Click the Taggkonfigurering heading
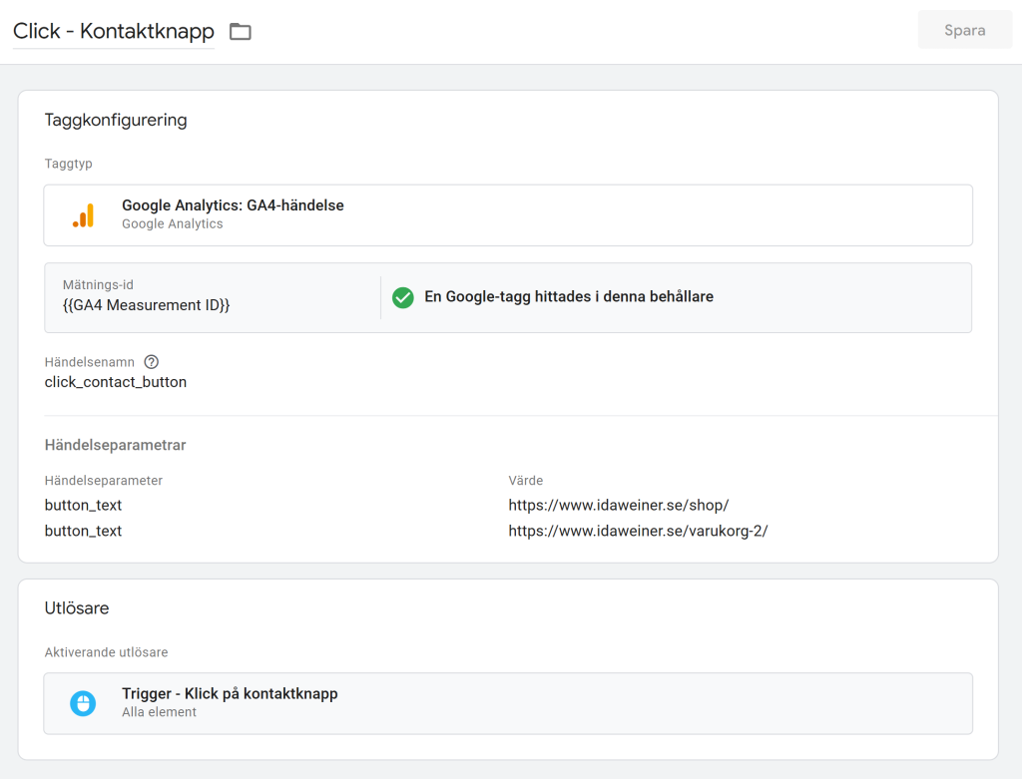Screen dimensions: 1022x779 tap(116, 120)
